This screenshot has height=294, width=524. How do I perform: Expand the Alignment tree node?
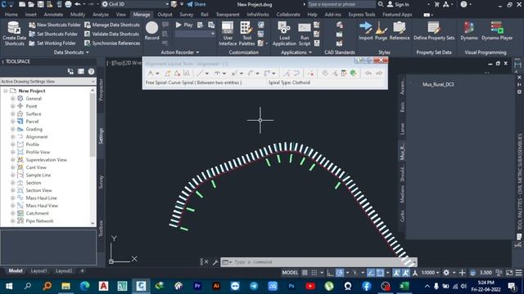point(13,136)
